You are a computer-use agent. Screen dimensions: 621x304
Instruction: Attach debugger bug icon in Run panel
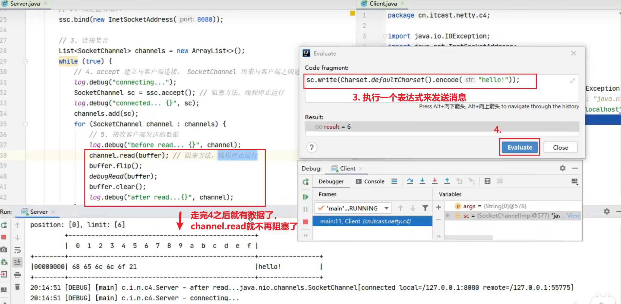(4, 262)
